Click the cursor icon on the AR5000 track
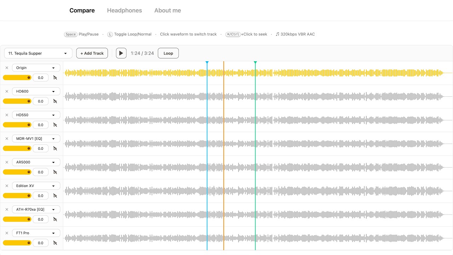This screenshot has width=453, height=255. tap(55, 172)
